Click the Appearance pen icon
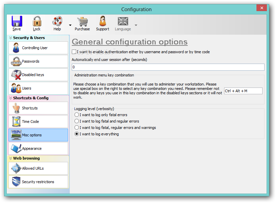This screenshot has width=276, height=203. pyautogui.click(x=16, y=148)
